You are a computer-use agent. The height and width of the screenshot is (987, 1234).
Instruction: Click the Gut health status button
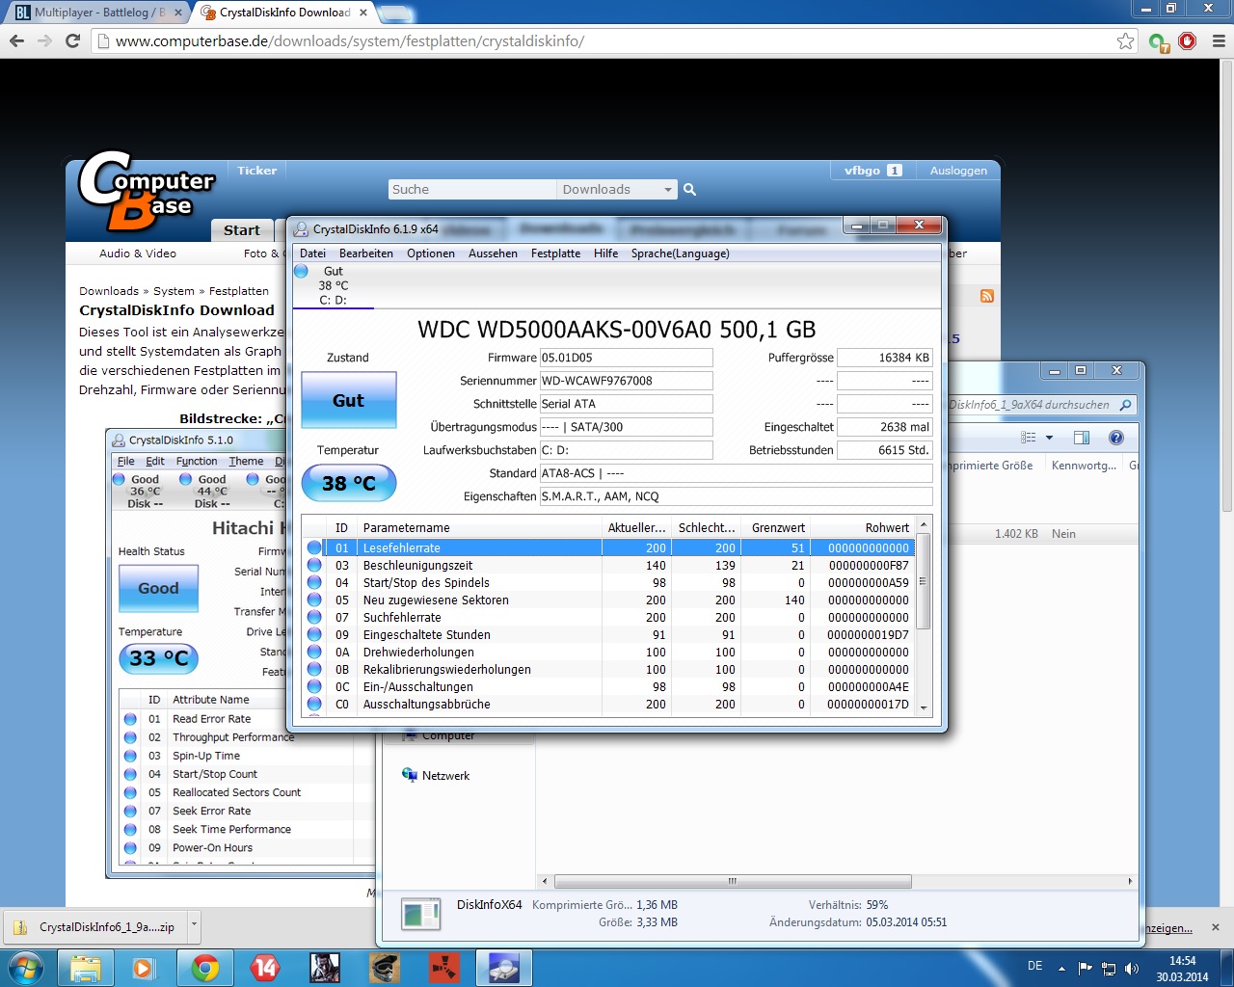(349, 400)
